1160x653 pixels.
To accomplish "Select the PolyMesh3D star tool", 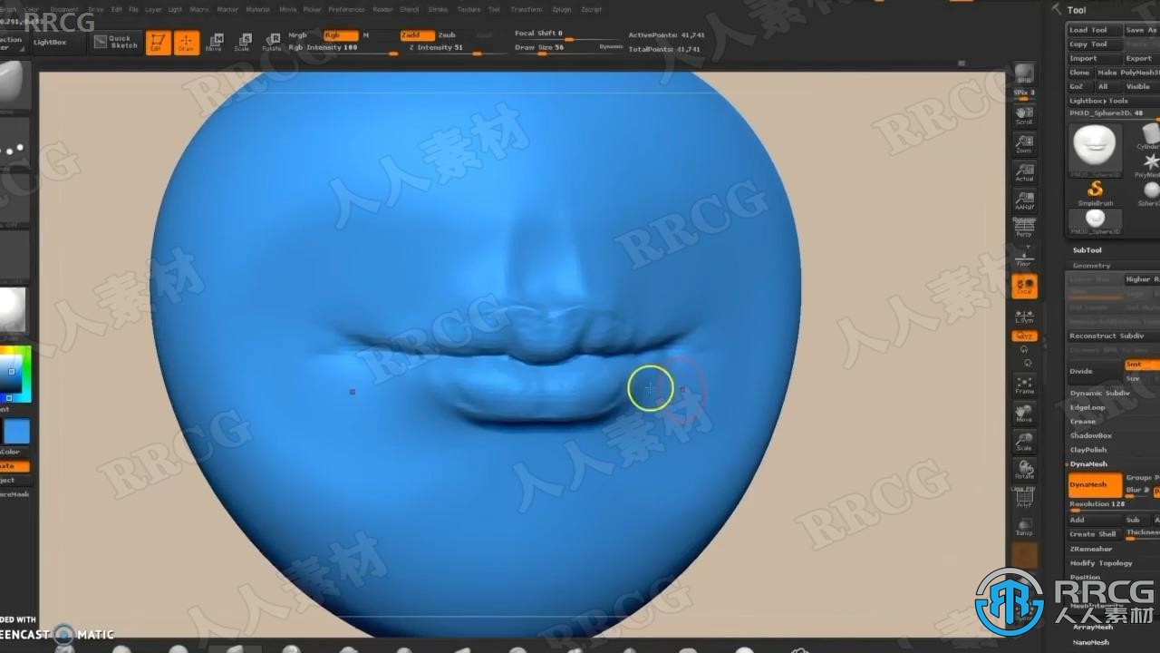I will pyautogui.click(x=1147, y=165).
